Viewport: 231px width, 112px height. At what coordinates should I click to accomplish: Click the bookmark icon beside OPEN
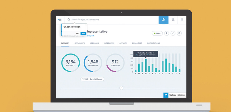coord(167,33)
